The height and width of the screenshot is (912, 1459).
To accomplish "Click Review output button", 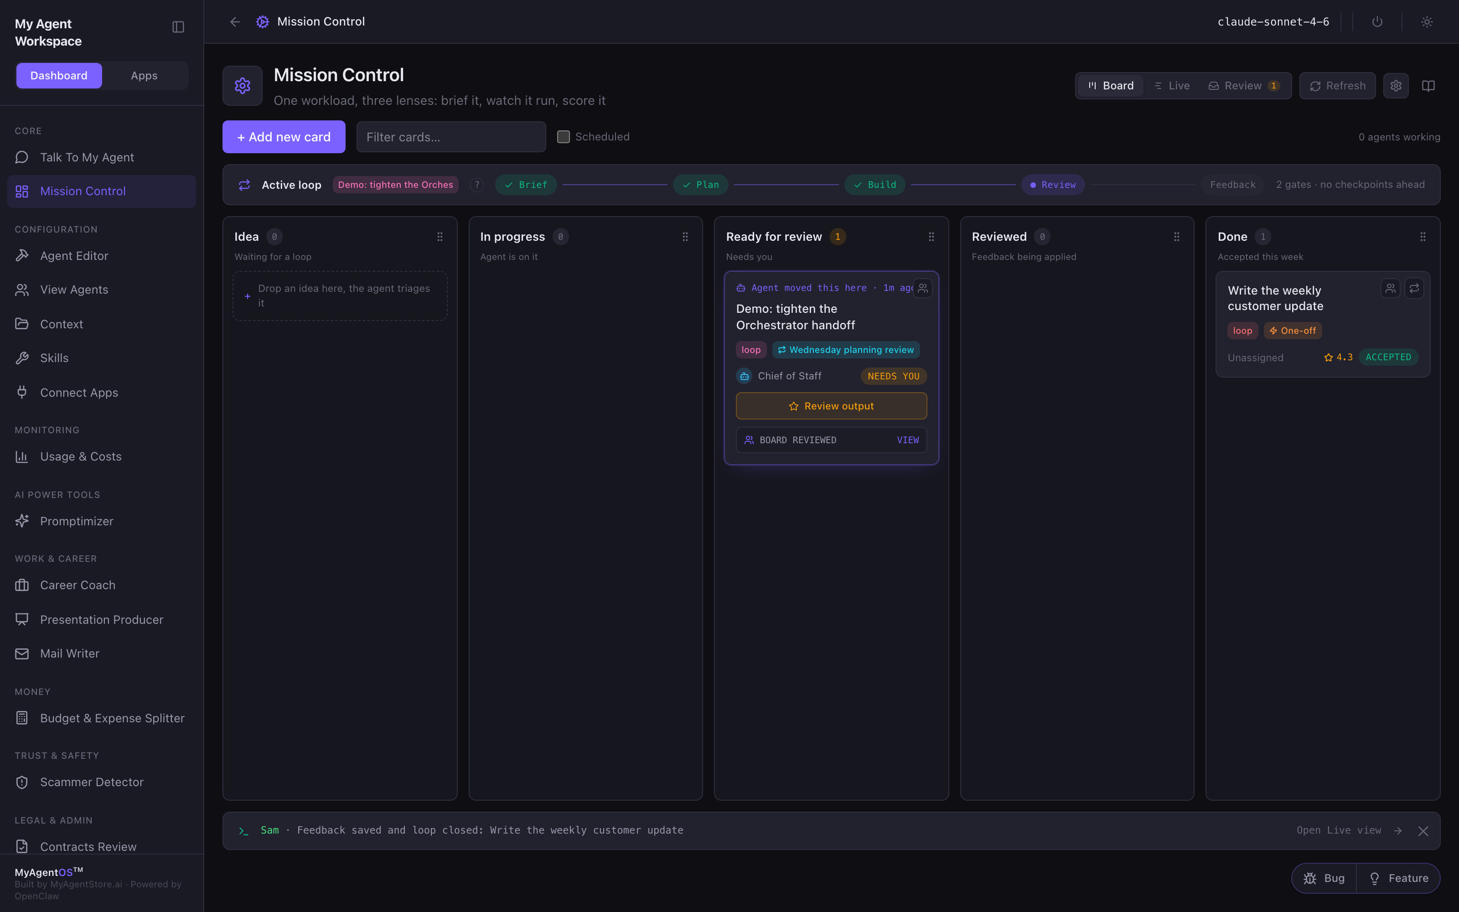I will click(x=831, y=406).
